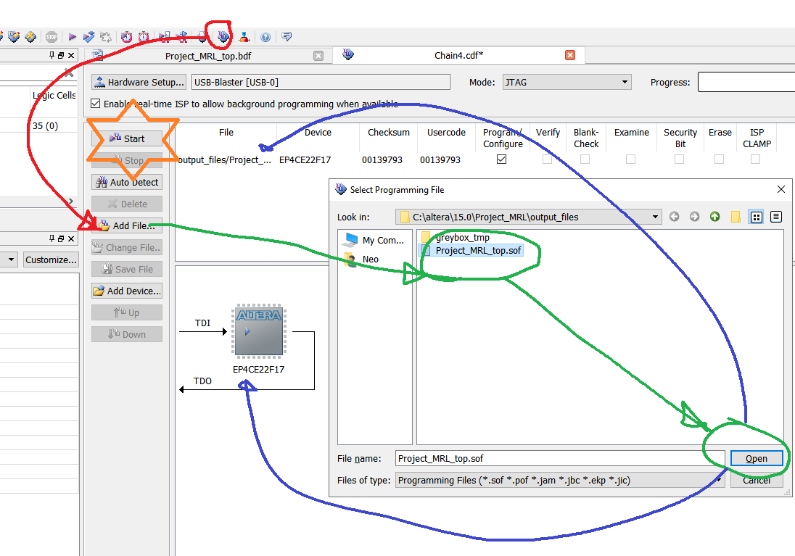The height and width of the screenshot is (556, 795).
Task: Select My Computer in the dialog sidebar
Action: pyautogui.click(x=375, y=240)
